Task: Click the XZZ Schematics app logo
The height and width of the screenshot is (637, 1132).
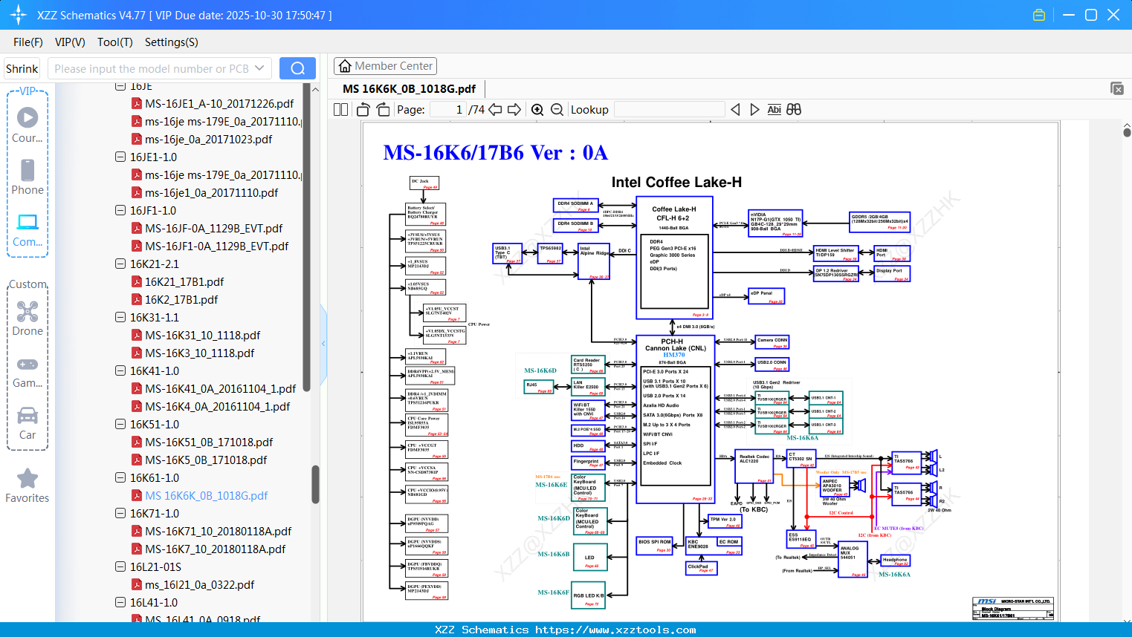Action: click(18, 15)
